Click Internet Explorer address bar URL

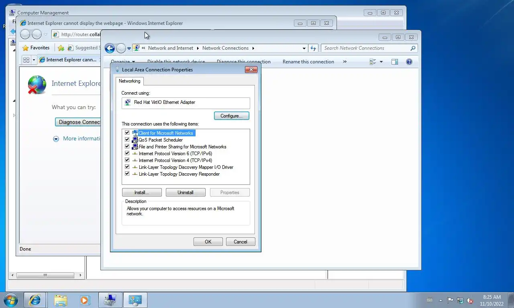click(81, 34)
